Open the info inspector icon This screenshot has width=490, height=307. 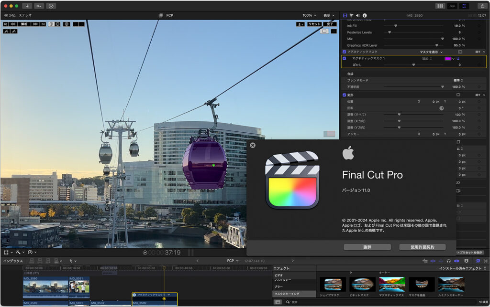(x=365, y=15)
